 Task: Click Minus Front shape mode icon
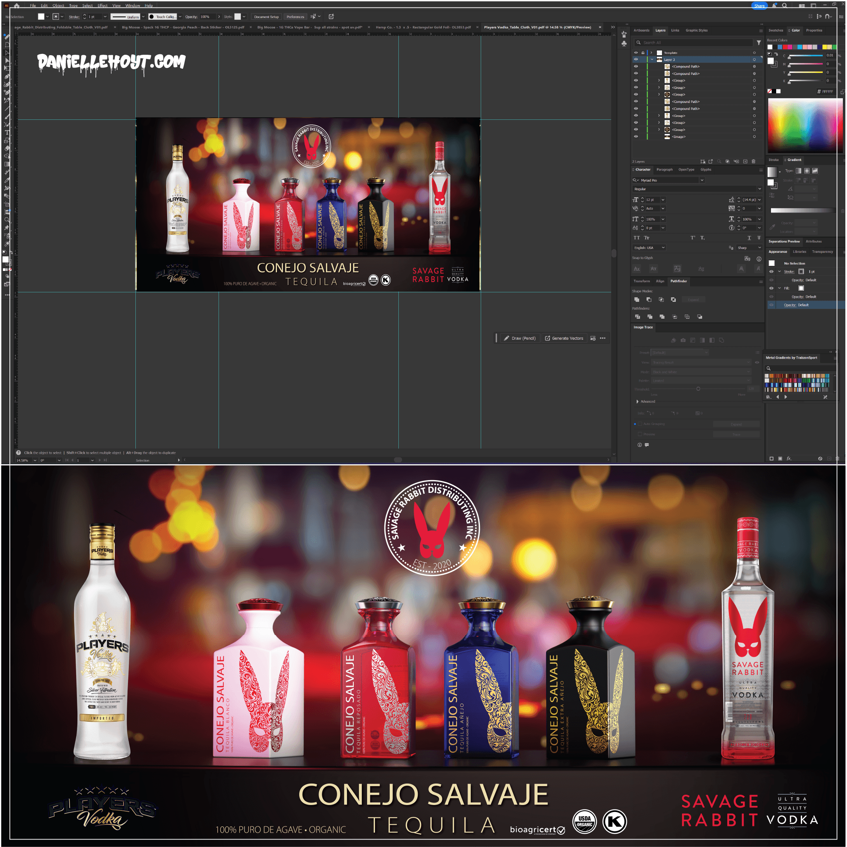649,300
